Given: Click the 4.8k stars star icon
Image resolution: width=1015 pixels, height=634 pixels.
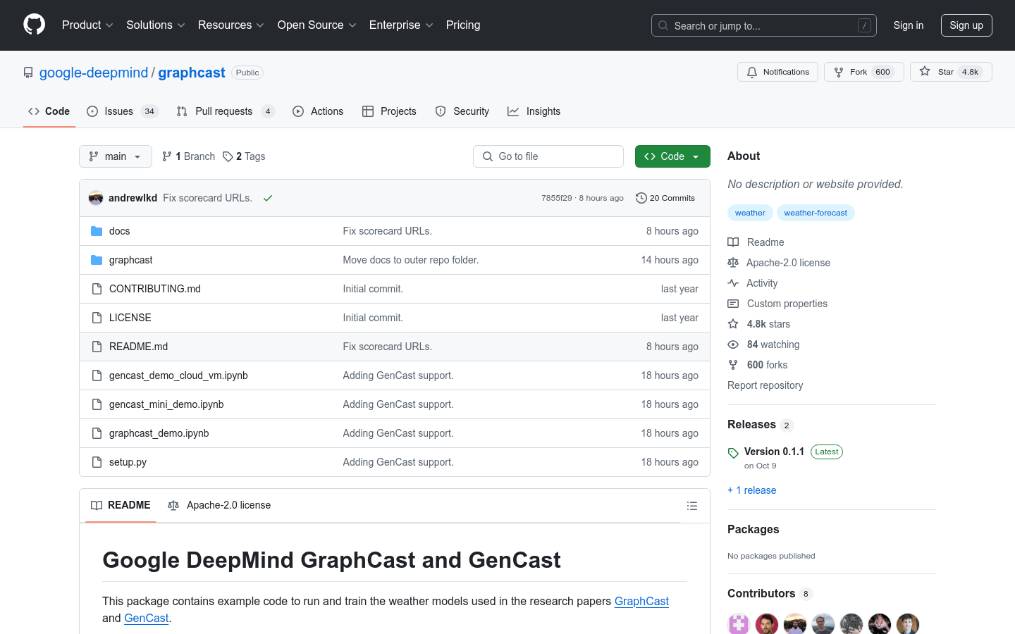Looking at the screenshot, I should pos(733,324).
